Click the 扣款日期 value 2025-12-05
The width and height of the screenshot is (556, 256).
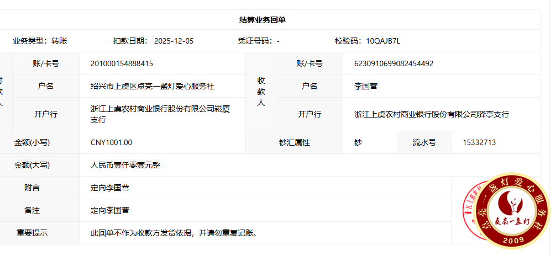coord(174,41)
